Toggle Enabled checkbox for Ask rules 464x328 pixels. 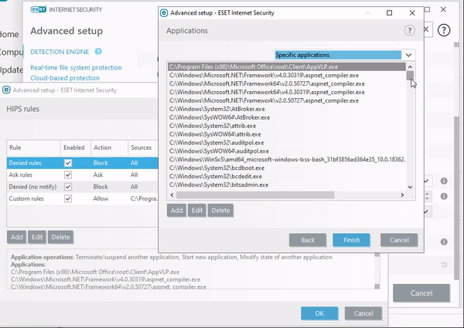tap(68, 174)
